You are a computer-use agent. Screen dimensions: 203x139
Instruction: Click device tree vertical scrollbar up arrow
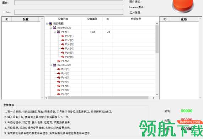pyautogui.click(x=157, y=23)
